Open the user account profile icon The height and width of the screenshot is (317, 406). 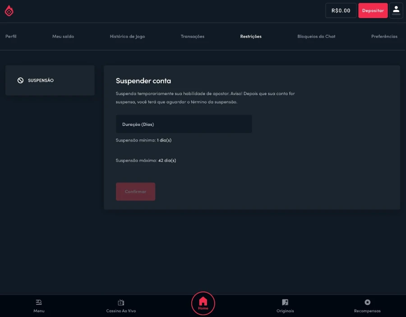396,10
